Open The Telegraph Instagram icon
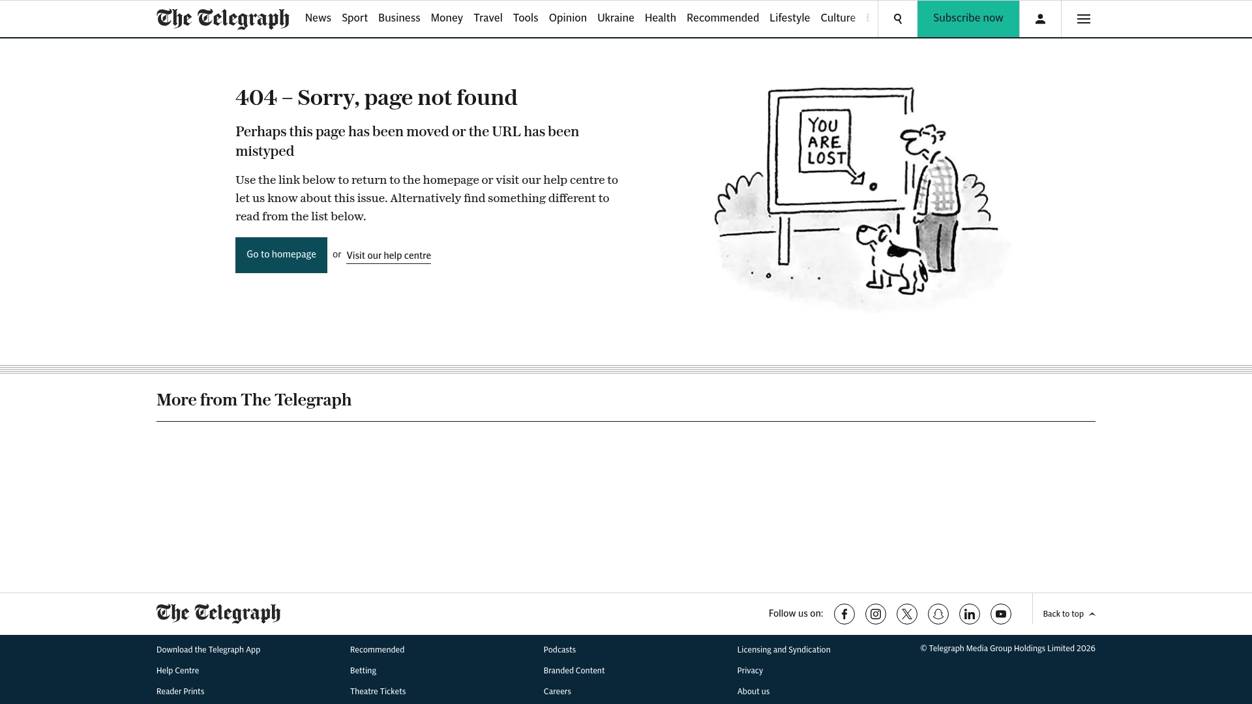 [x=876, y=614]
